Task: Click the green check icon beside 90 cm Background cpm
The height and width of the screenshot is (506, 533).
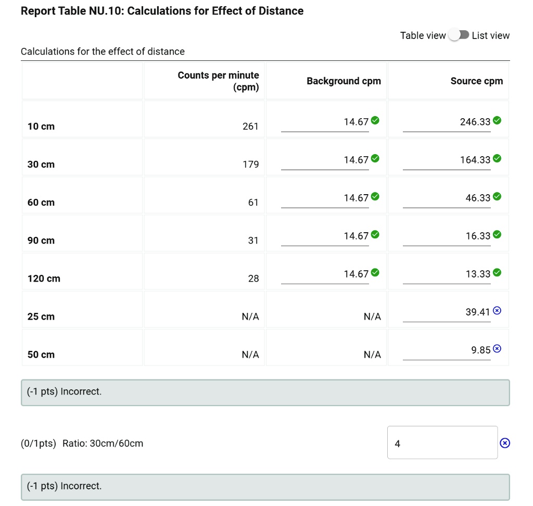Action: click(x=375, y=235)
